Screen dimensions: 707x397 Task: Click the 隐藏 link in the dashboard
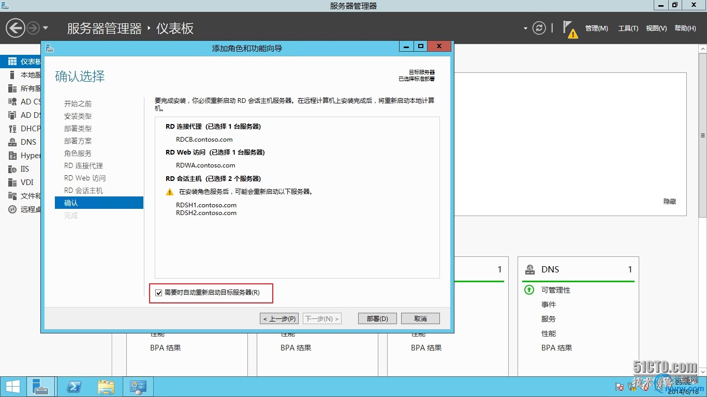click(670, 202)
